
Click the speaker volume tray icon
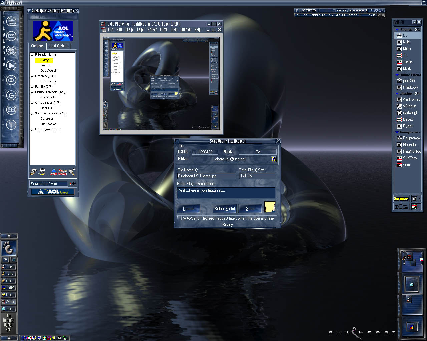pyautogui.click(x=54, y=338)
